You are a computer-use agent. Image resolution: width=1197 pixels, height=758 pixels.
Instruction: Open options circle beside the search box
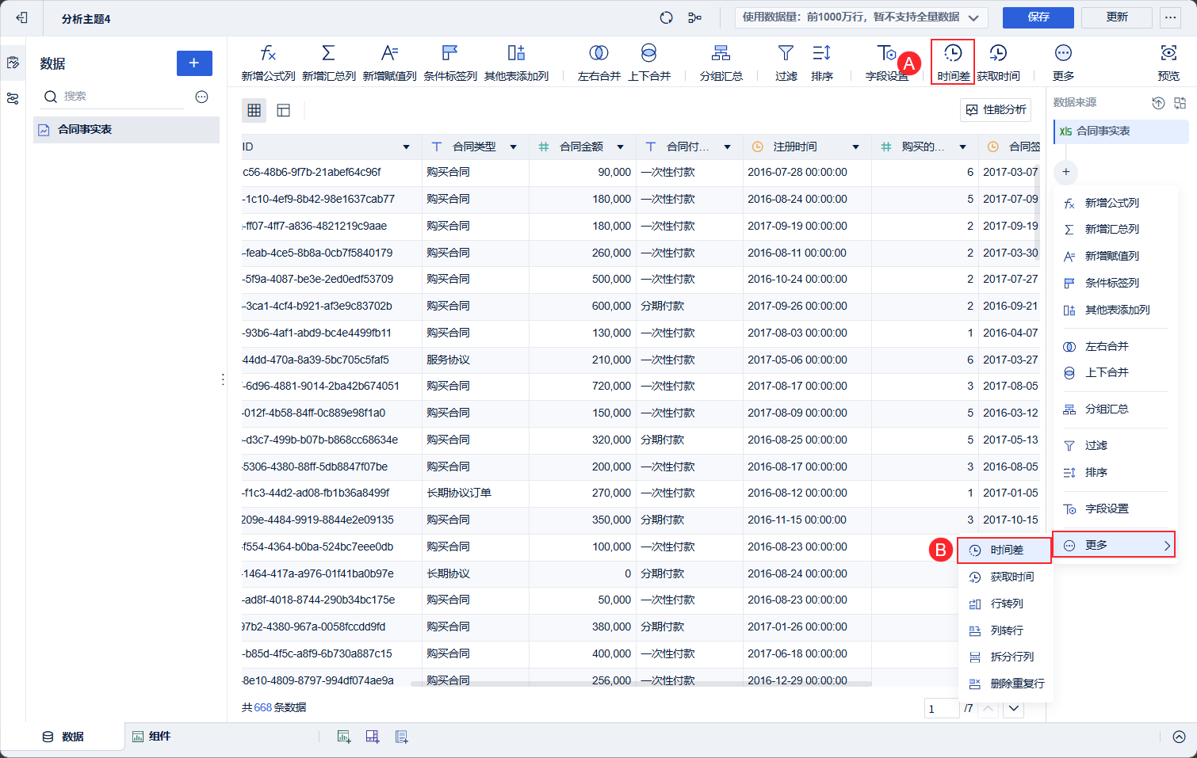pos(201,97)
